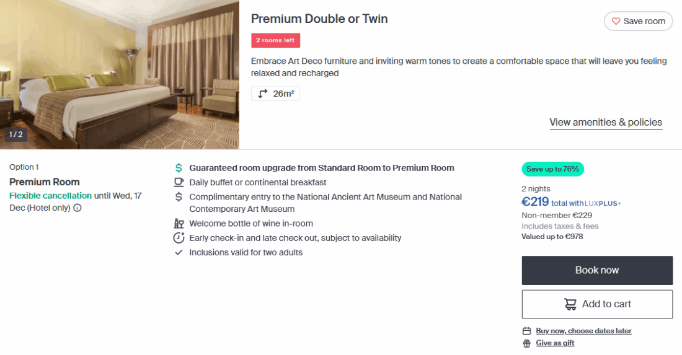Click the 2 rooms left badge

coord(275,40)
